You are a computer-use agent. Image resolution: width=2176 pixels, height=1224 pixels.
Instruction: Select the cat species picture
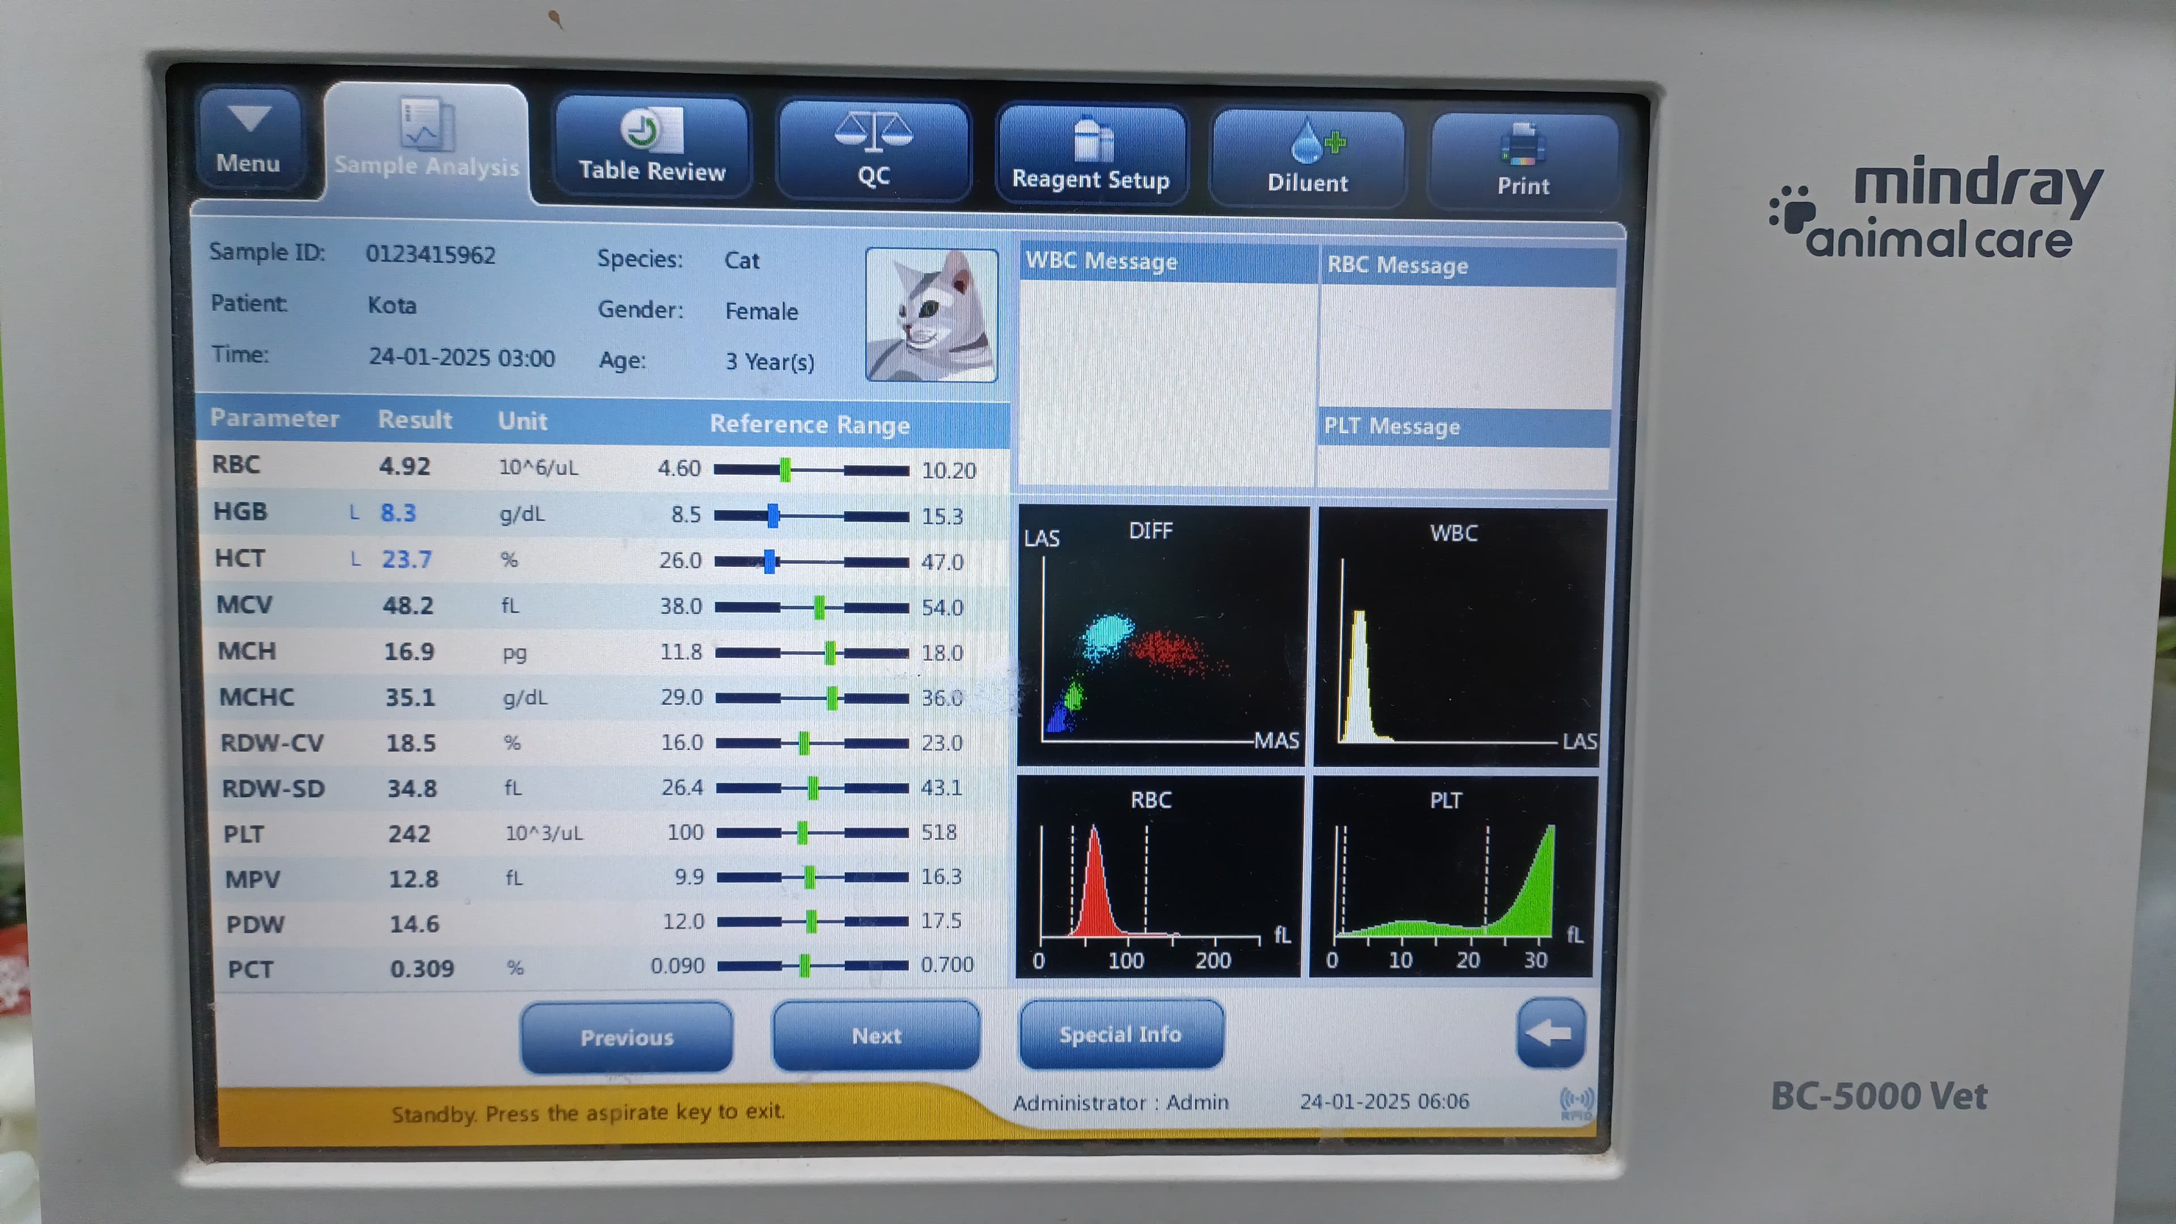tap(931, 314)
